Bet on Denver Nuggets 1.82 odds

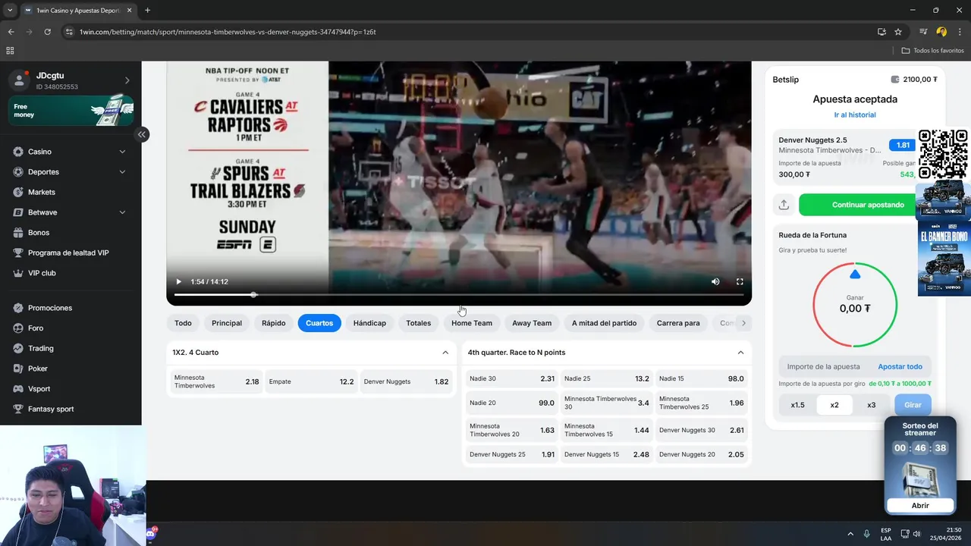click(406, 381)
